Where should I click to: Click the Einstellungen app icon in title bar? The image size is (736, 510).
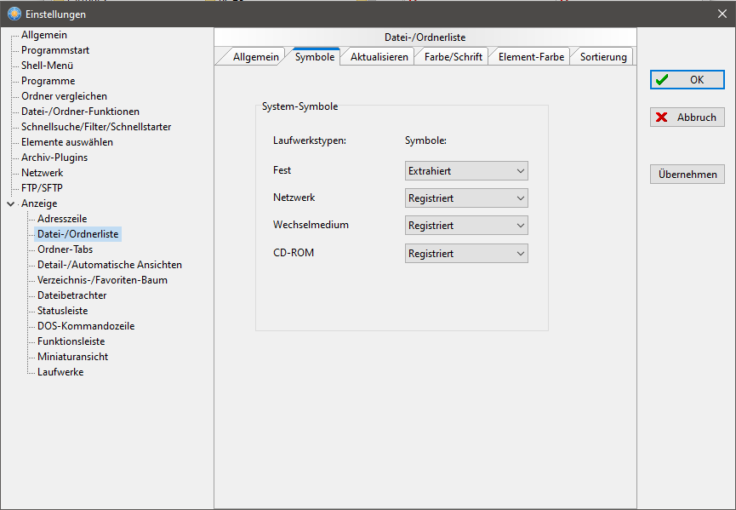coord(14,14)
